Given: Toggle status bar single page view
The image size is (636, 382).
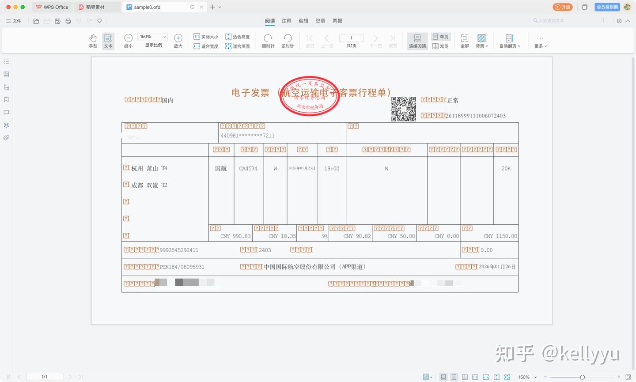Looking at the screenshot, I should point(454,377).
